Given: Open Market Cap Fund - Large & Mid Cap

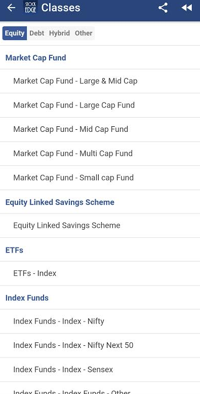Looking at the screenshot, I should pos(100,81).
